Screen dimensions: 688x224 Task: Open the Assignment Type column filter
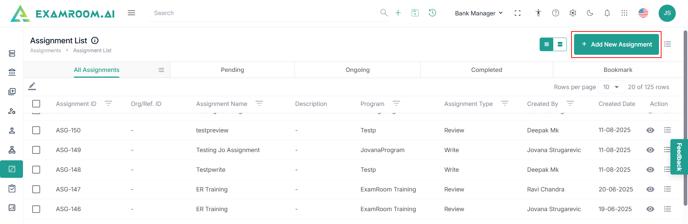tap(505, 103)
